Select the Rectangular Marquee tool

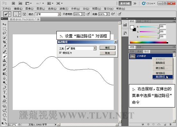4,29
